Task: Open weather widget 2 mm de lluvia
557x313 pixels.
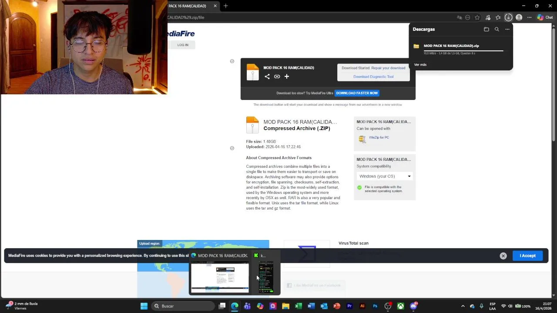Action: [22, 306]
